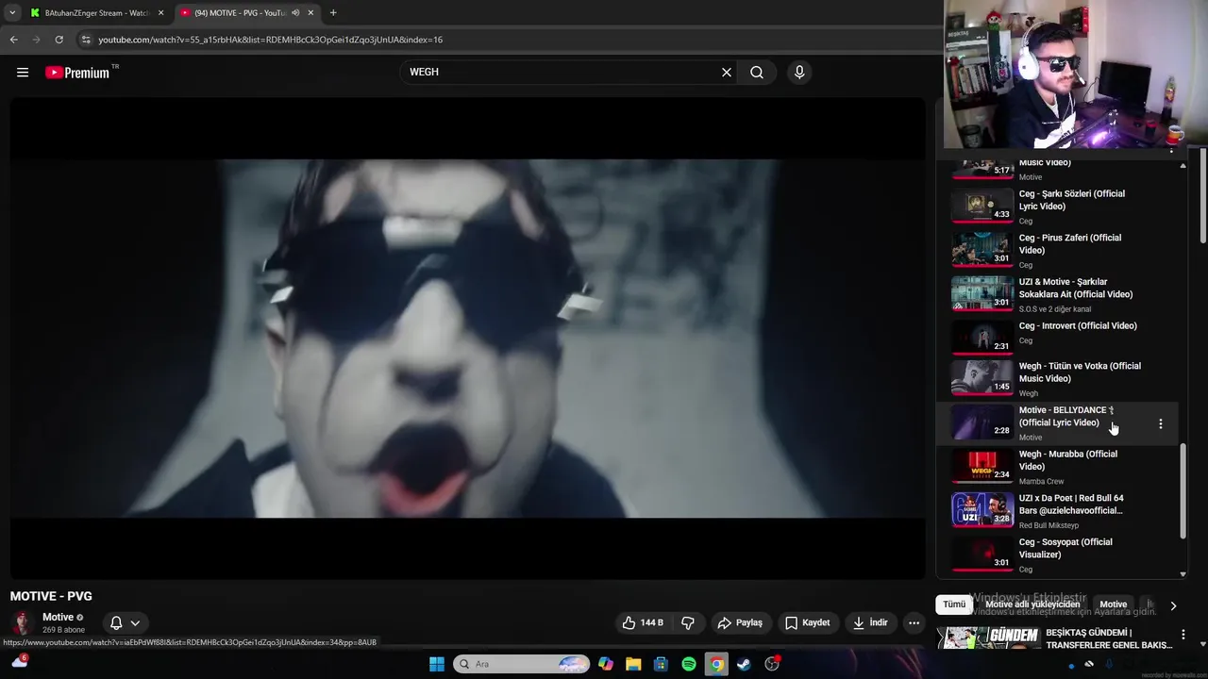This screenshot has height=679, width=1208.
Task: Play Wegh - Tütün ve Votka
Action: (1080, 372)
